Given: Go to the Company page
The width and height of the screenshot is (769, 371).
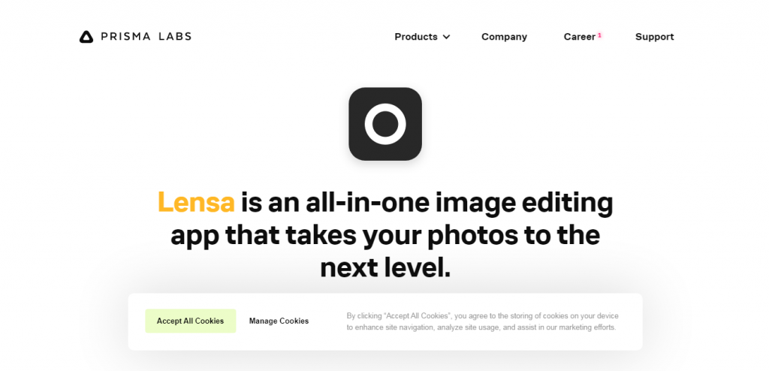Looking at the screenshot, I should [504, 37].
